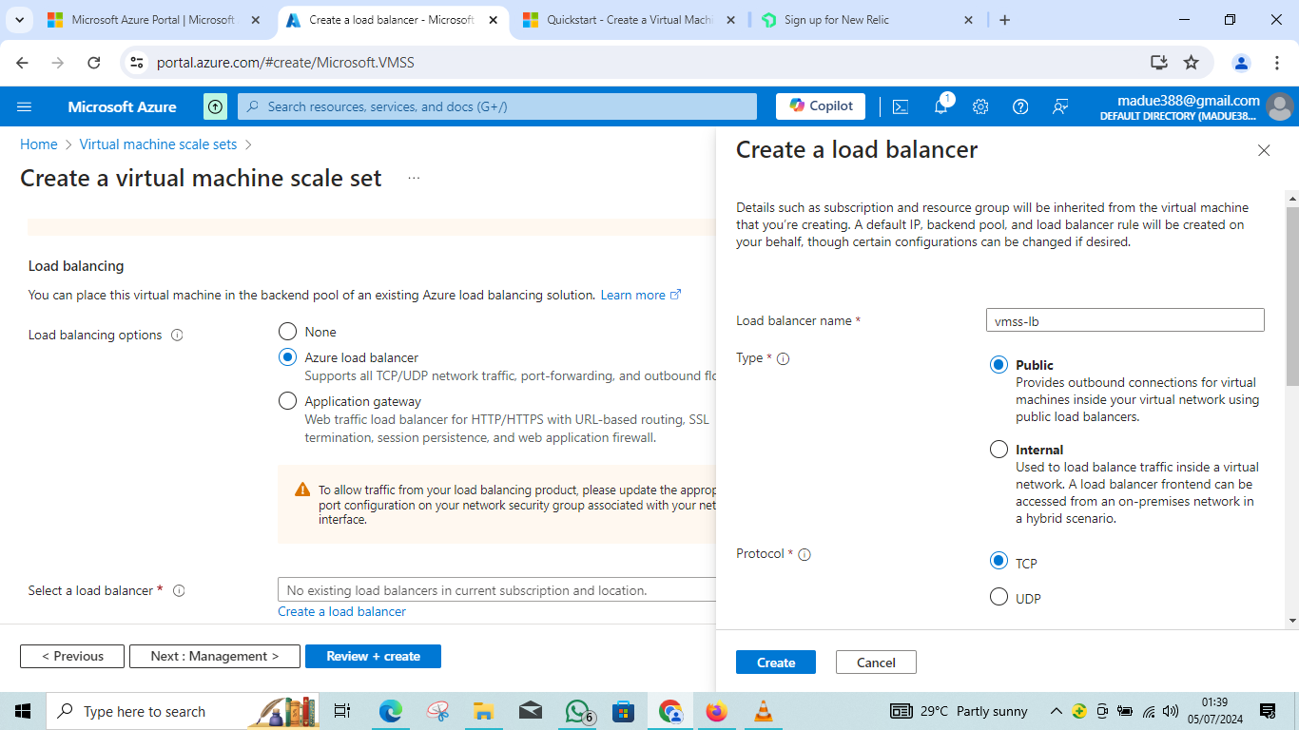Open the account avatar for madue388@gmail.com

tap(1281, 106)
